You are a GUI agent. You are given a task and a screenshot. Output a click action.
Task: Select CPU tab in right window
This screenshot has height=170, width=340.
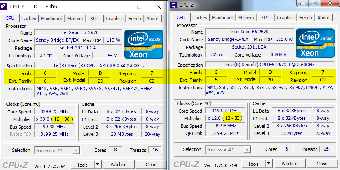(x=181, y=17)
